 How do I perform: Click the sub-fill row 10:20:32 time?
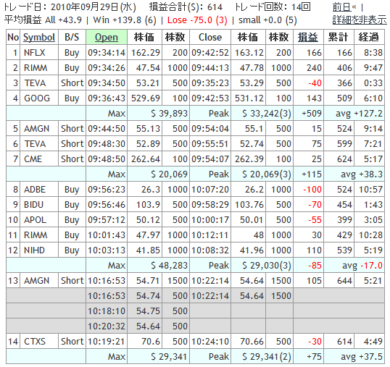pos(107,326)
